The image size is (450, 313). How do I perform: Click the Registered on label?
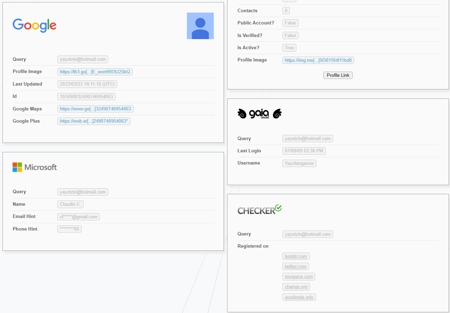[253, 246]
